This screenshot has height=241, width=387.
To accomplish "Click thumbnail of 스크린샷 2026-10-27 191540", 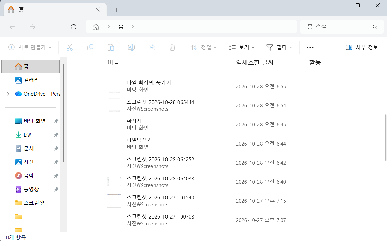I will (114, 201).
